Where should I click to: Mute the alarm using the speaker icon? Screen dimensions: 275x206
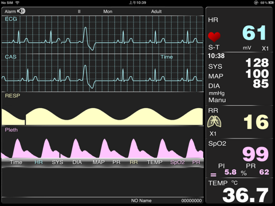21,11
